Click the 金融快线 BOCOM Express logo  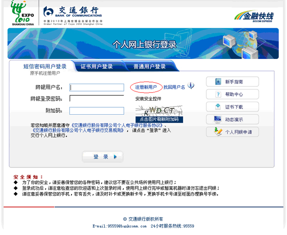click(254, 16)
